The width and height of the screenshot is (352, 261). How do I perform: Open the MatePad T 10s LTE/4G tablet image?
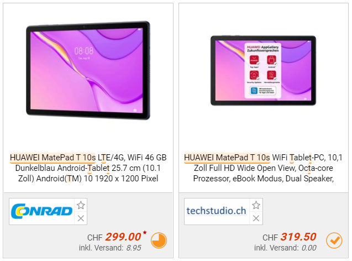88,70
